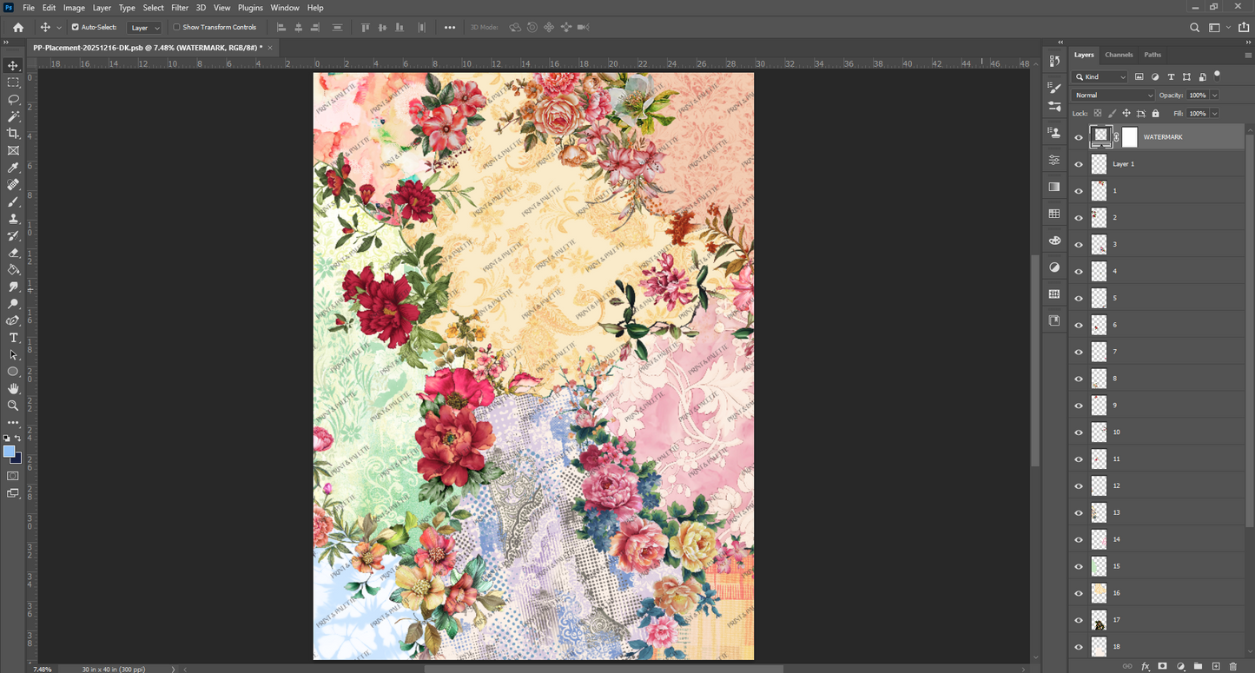
Task: Open the Filter menu
Action: (x=180, y=8)
